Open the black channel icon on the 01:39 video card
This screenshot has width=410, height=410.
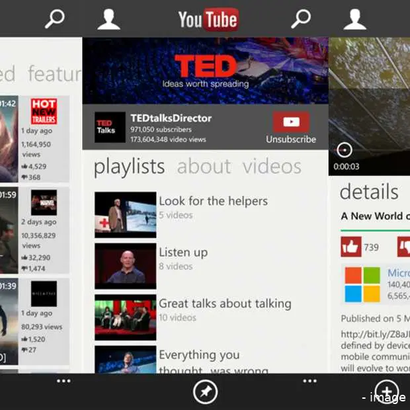44,294
